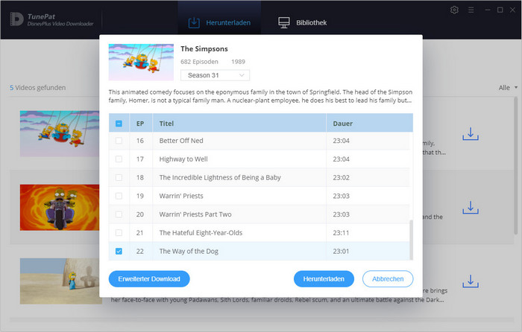Image resolution: width=522 pixels, height=332 pixels.
Task: Click download icon for first Simpsons result
Action: tap(471, 133)
